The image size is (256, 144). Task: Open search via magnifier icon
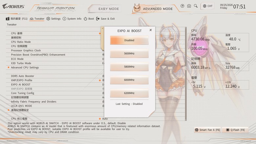click(196, 6)
